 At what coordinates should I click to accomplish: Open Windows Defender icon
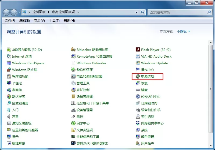[73, 63]
